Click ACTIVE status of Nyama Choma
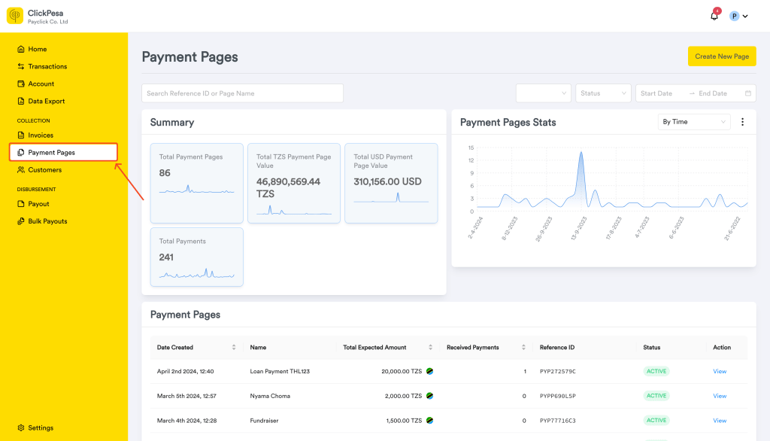The width and height of the screenshot is (770, 441). [x=656, y=396]
